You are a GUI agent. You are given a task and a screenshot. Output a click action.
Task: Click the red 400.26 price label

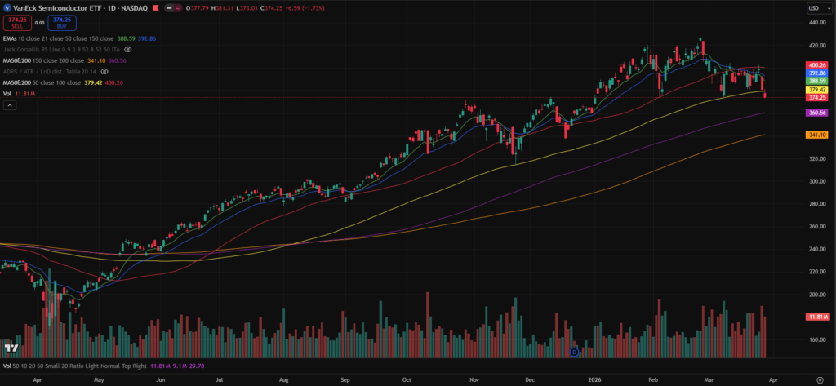(x=817, y=64)
